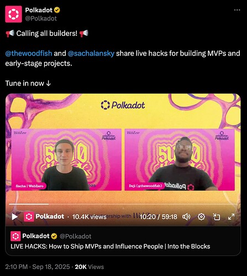The height and width of the screenshot is (276, 247).
Task: Open video settings gear
Action: [x=201, y=217]
